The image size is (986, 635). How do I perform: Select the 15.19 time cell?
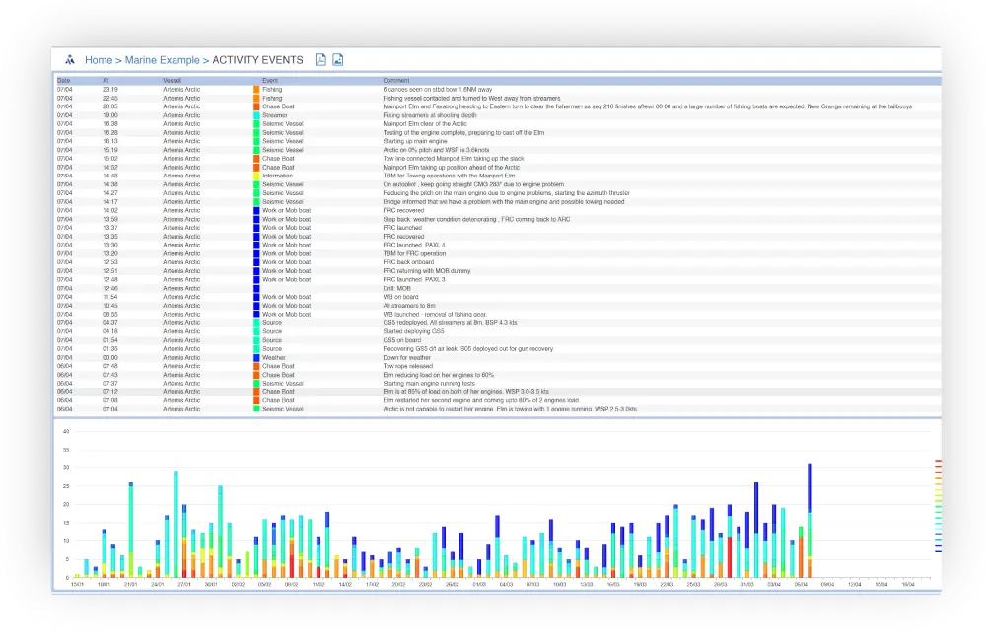click(110, 150)
